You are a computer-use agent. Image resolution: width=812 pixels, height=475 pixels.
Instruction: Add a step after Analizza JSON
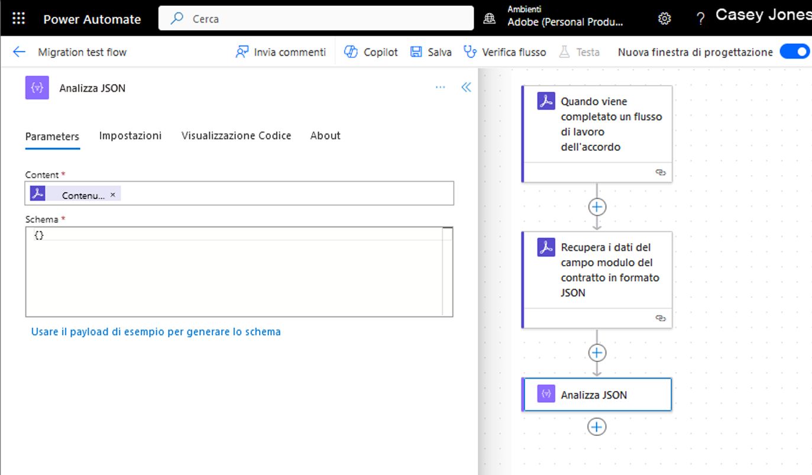tap(597, 426)
